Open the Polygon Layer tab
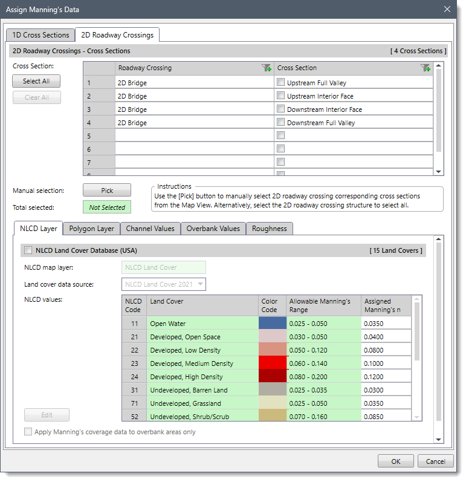Screen dimensions: 466x479 click(x=92, y=229)
